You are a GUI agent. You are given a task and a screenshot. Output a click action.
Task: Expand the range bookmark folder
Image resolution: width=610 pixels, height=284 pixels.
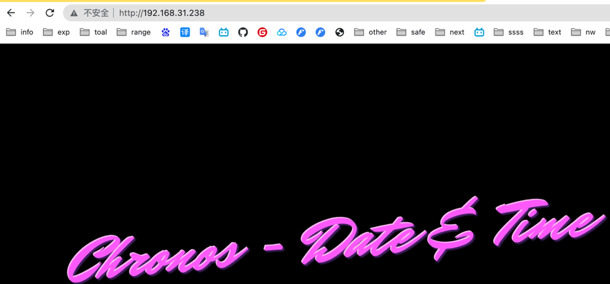pos(134,32)
